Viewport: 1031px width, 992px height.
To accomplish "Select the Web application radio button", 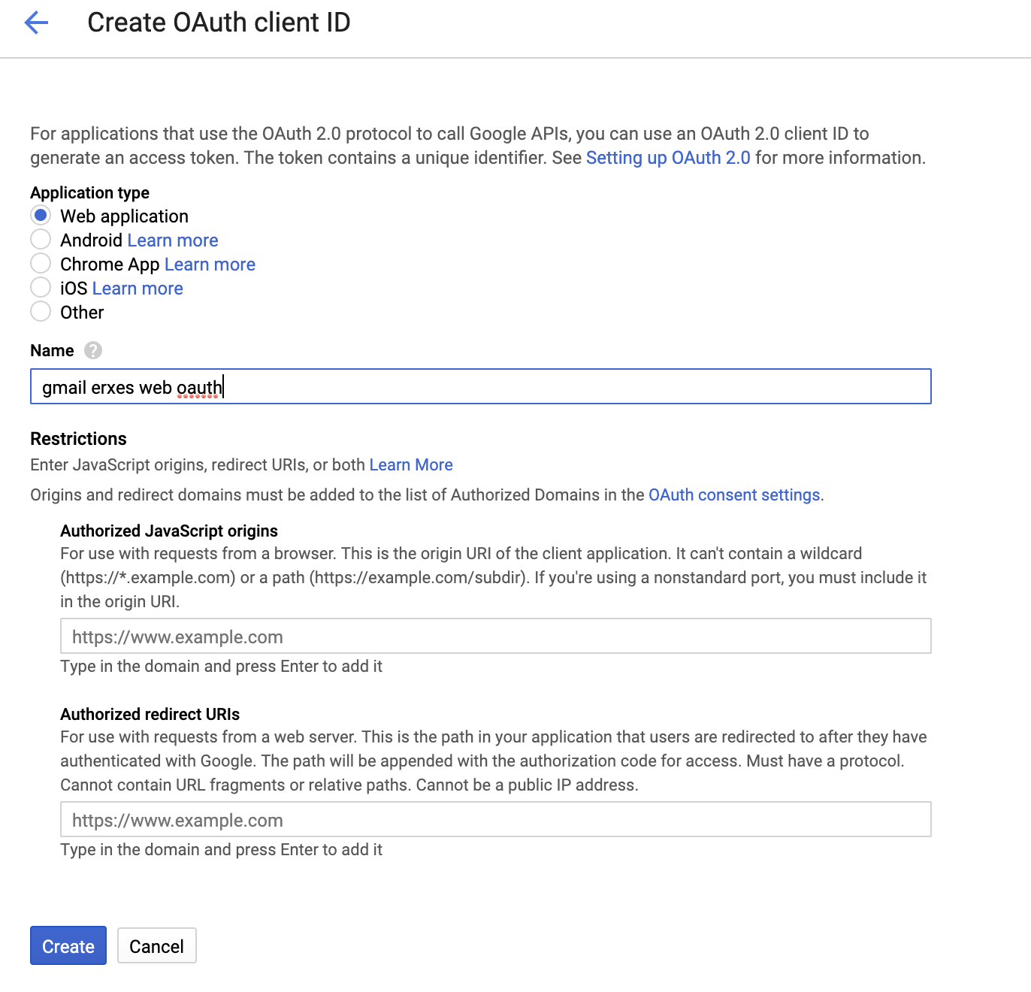I will 41,216.
